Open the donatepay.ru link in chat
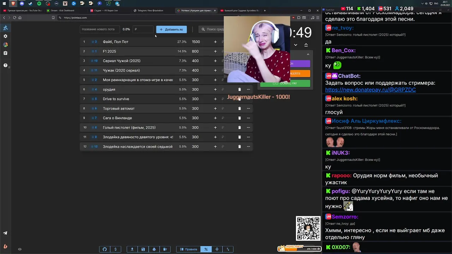This screenshot has width=452, height=254. (x=370, y=90)
